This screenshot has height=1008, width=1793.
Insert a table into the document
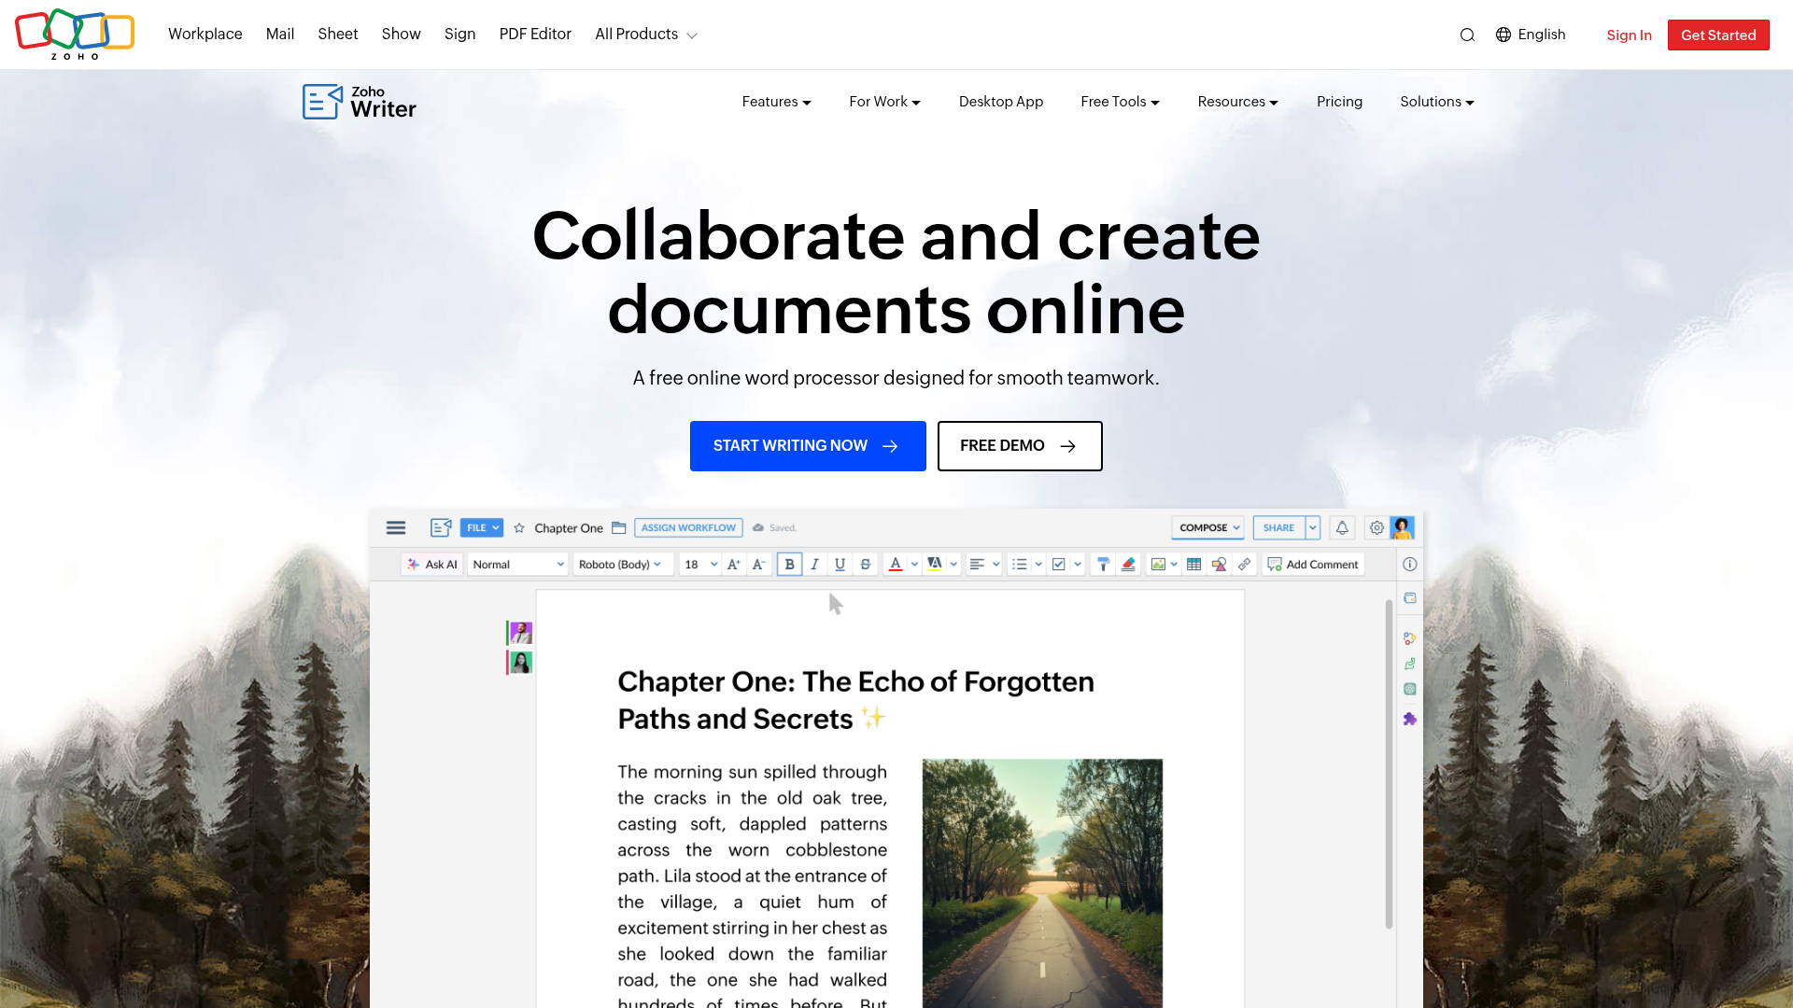pyautogui.click(x=1194, y=564)
